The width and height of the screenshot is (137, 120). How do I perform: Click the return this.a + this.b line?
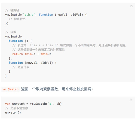pyautogui.click(x=32, y=54)
